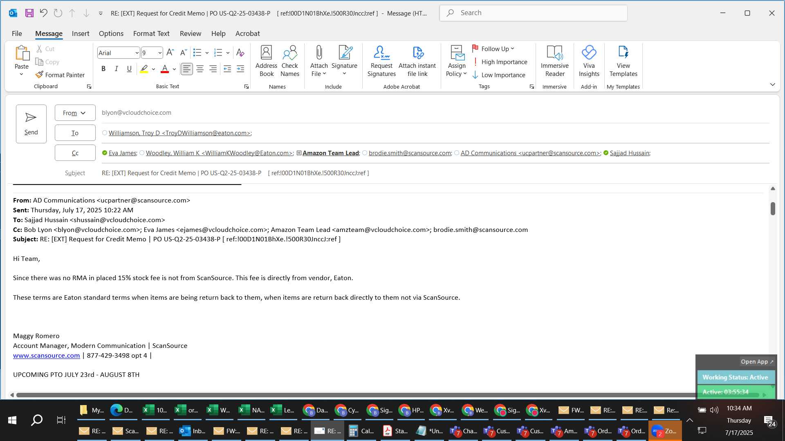The height and width of the screenshot is (441, 785).
Task: Launch Immersive Reader
Action: tap(554, 61)
